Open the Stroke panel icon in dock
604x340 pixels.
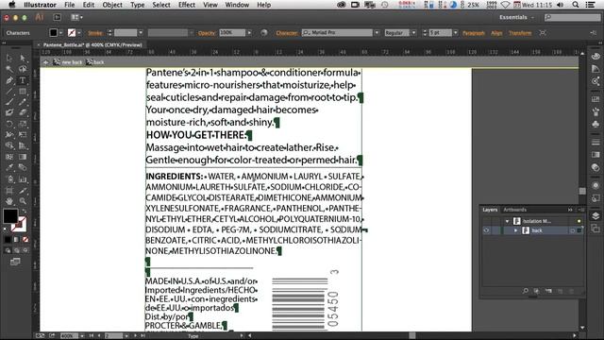pos(596,143)
